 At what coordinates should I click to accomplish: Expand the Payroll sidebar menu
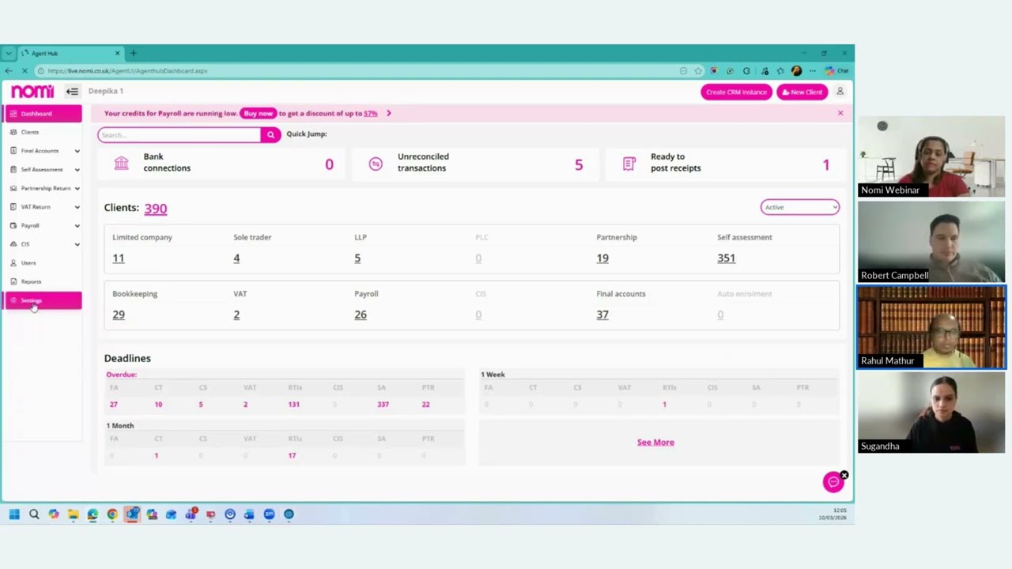77,225
